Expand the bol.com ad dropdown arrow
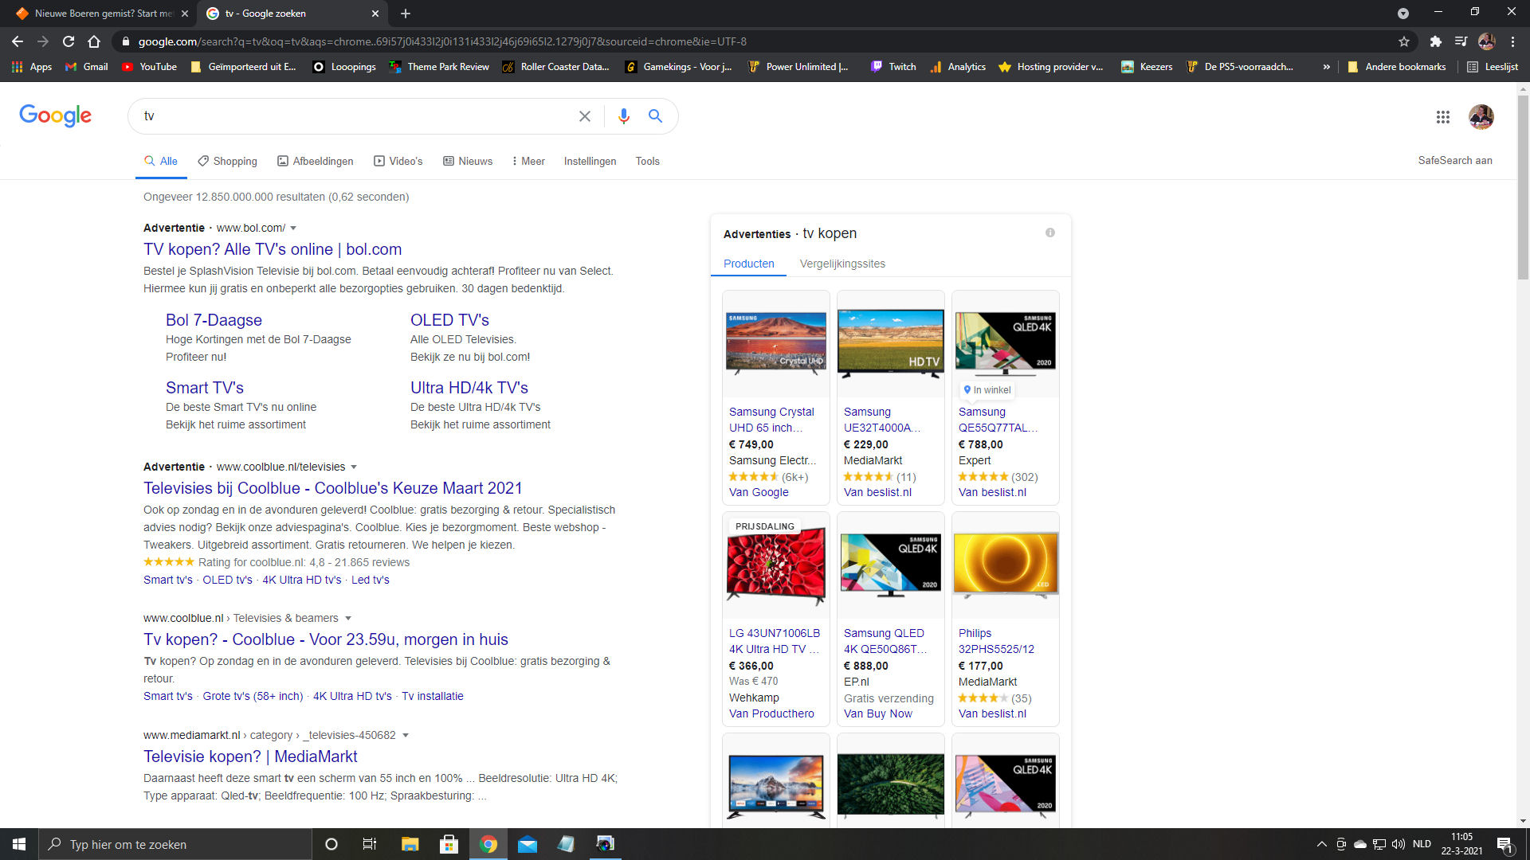This screenshot has height=860, width=1530. [x=293, y=228]
